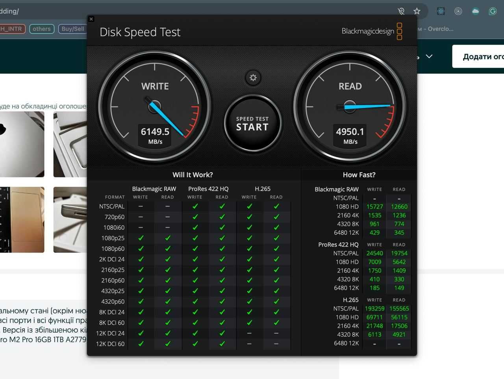
Task: Click the 17506 read value
Action: click(x=399, y=326)
